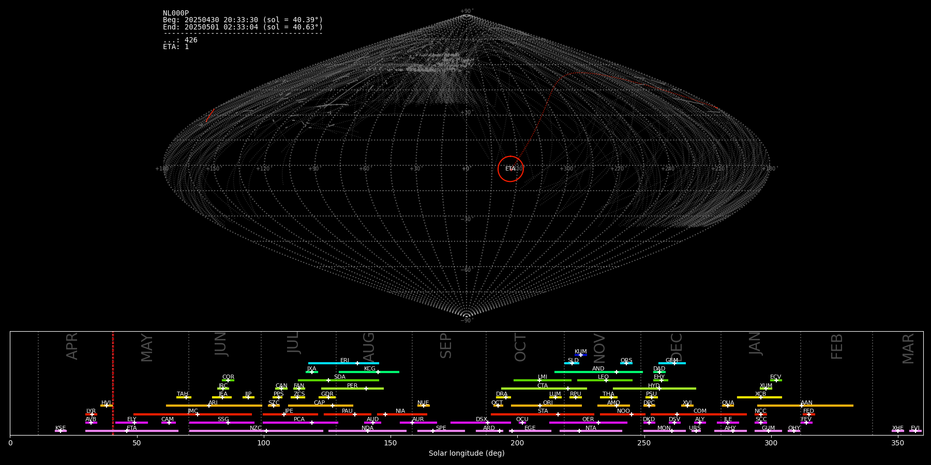Screen dimensions: 931x465
Task: Click the OCT month label
Action: tap(520, 348)
